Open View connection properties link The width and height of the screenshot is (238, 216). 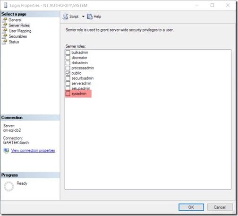point(33,151)
